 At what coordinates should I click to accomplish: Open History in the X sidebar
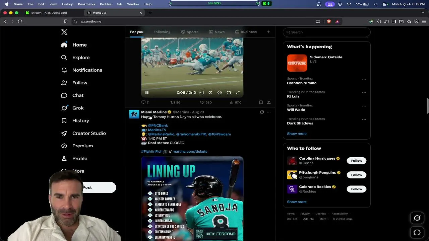pos(75,120)
